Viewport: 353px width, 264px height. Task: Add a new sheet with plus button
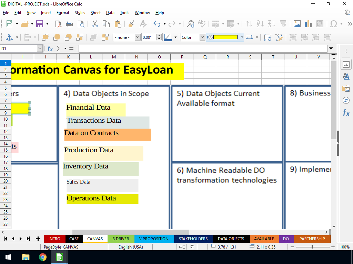38,239
